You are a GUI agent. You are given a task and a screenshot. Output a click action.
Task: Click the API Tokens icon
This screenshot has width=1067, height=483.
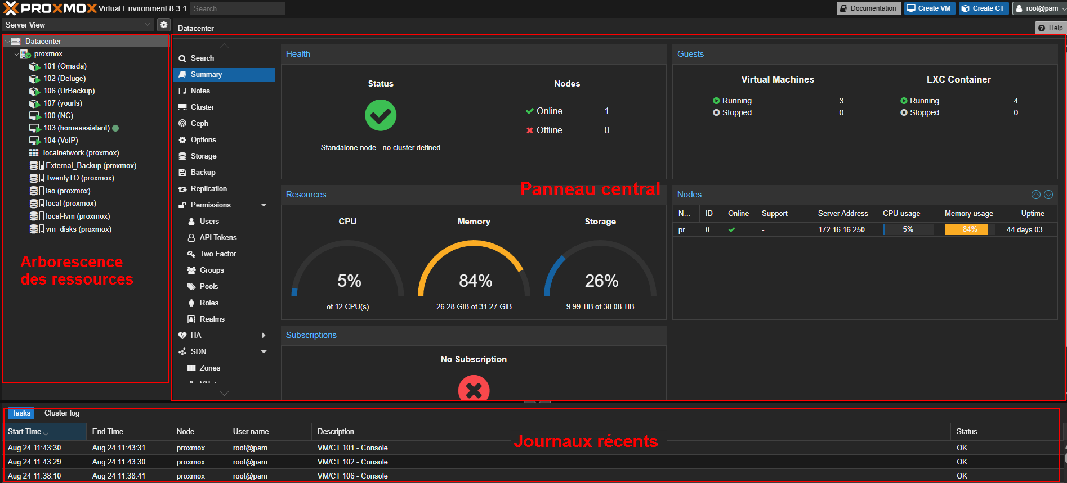click(191, 238)
